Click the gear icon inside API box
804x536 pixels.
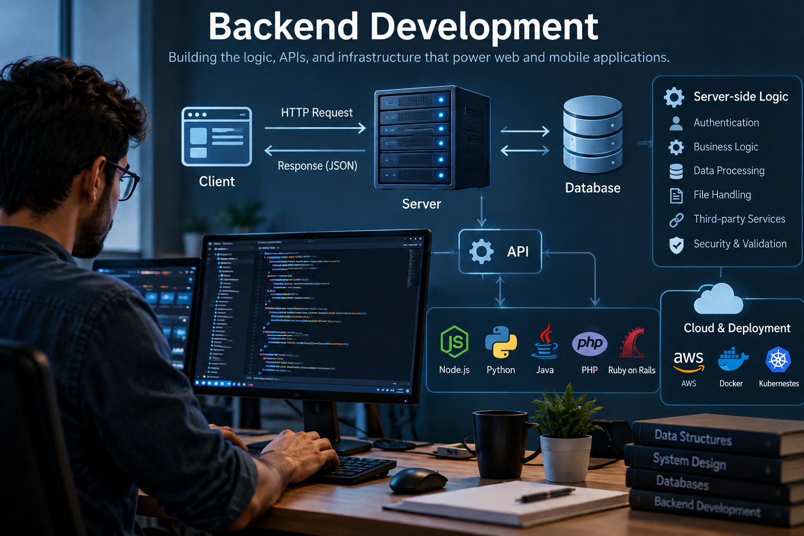(481, 251)
